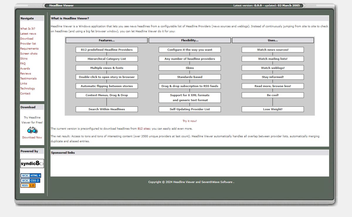Open the Latest news link
The image size is (352, 217).
pos(28,34)
